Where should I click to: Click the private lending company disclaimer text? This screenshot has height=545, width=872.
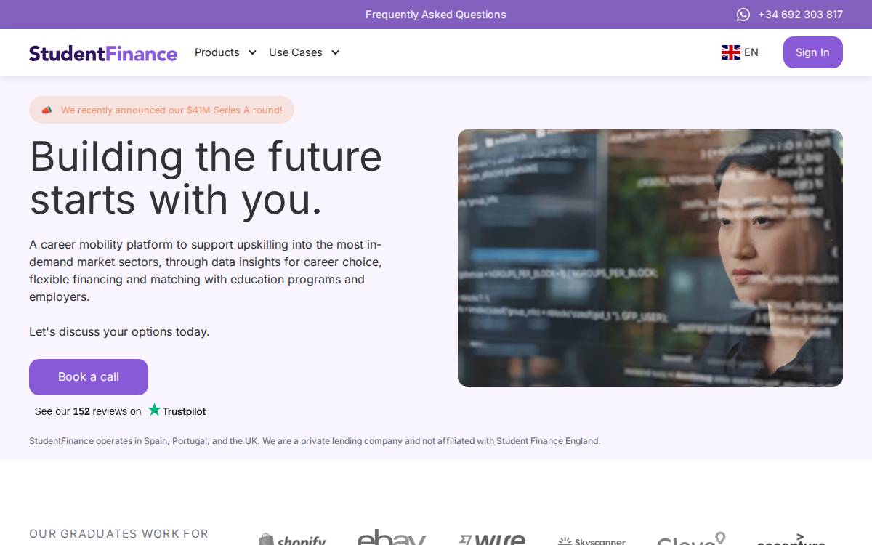click(x=315, y=441)
